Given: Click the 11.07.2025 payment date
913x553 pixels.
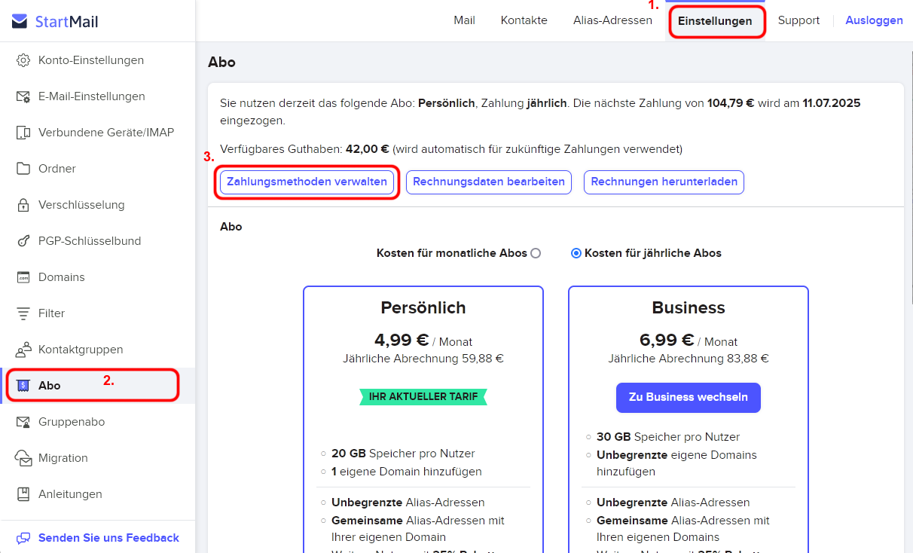Looking at the screenshot, I should pos(832,103).
